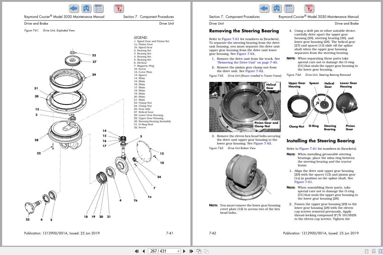Screen dimensions: 383x255
Task: Open PARTS icon on the left page
Action: point(118,8)
